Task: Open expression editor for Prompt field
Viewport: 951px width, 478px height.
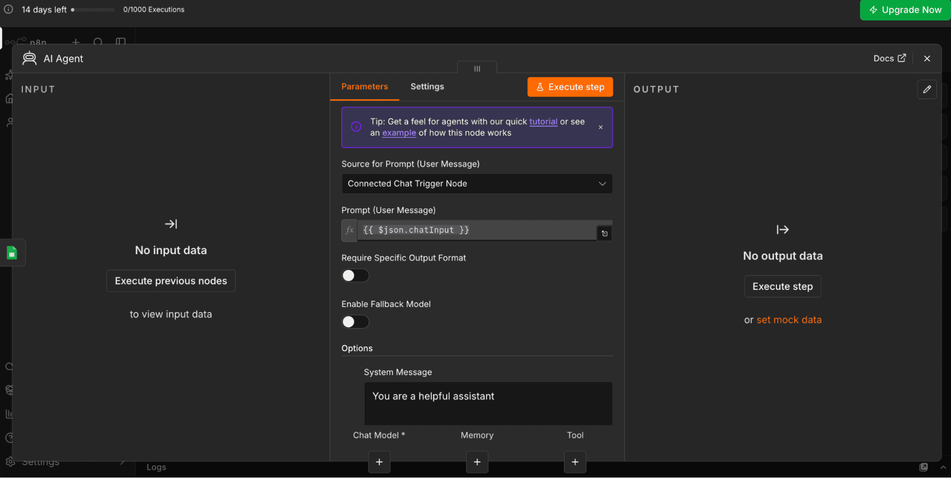Action: pos(604,233)
